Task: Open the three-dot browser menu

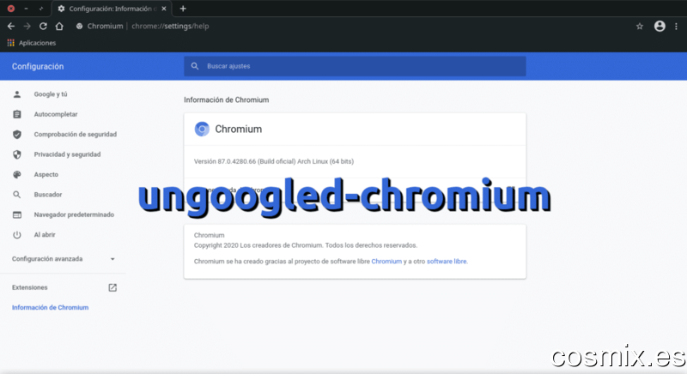Action: coord(676,27)
